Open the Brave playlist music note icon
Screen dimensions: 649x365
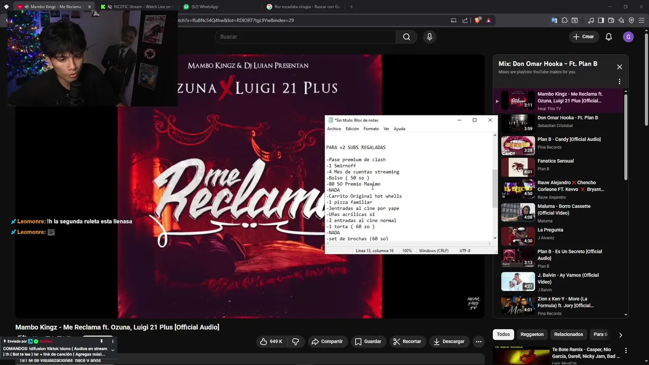point(591,20)
